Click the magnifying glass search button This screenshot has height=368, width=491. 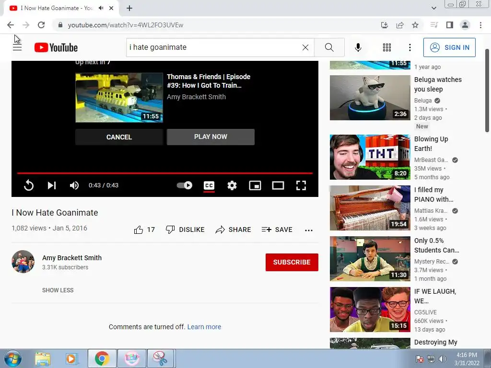329,47
